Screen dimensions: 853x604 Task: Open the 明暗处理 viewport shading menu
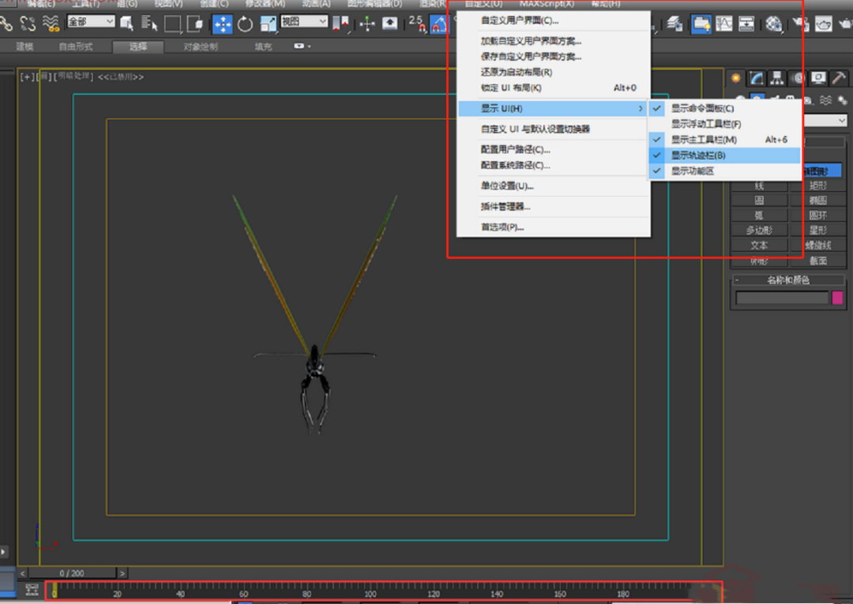(73, 76)
